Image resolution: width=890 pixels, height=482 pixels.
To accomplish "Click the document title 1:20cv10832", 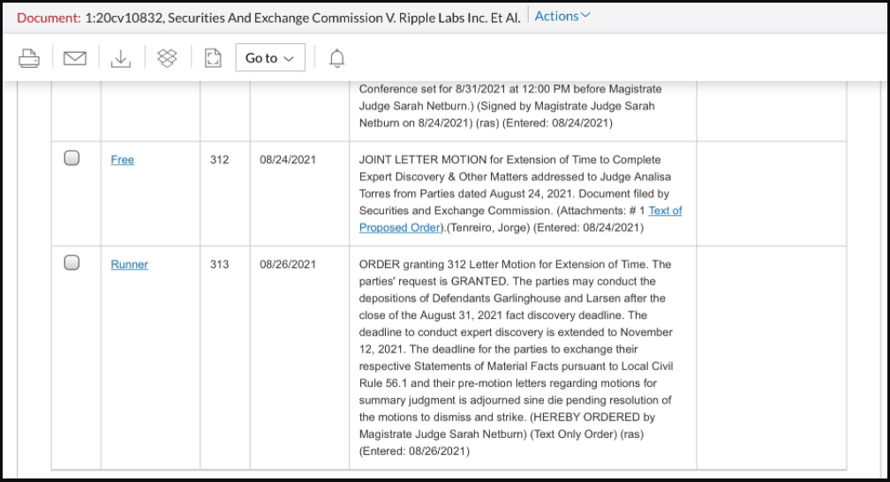I will [x=303, y=19].
